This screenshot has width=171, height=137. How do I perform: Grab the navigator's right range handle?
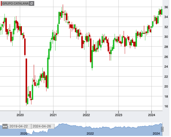click(x=162, y=129)
